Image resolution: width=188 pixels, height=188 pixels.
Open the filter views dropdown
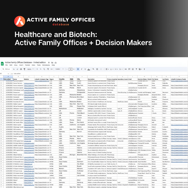pyautogui.click(x=140, y=69)
